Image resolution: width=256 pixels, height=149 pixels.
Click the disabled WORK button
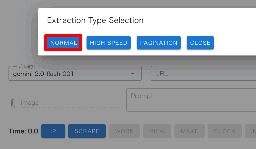pyautogui.click(x=124, y=131)
